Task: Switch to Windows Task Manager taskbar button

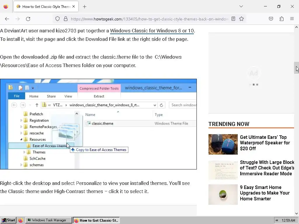Action: pyautogui.click(x=49, y=220)
